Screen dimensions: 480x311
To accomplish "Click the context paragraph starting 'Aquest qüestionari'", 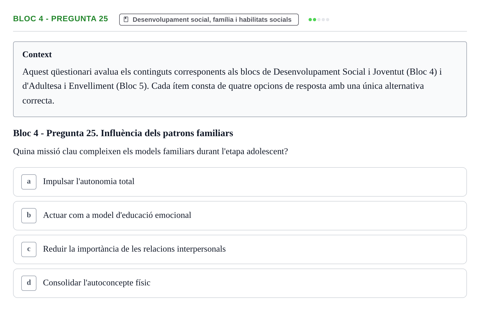I will pos(232,86).
